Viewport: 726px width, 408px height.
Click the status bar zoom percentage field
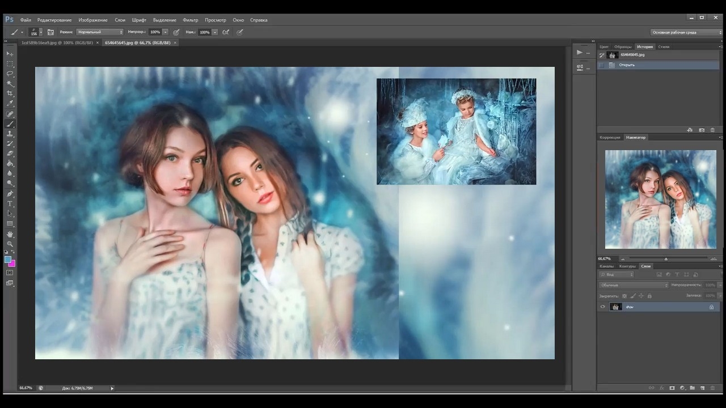coord(26,388)
